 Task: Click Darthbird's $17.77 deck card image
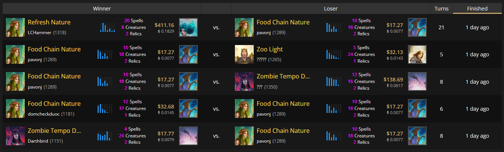188,136
